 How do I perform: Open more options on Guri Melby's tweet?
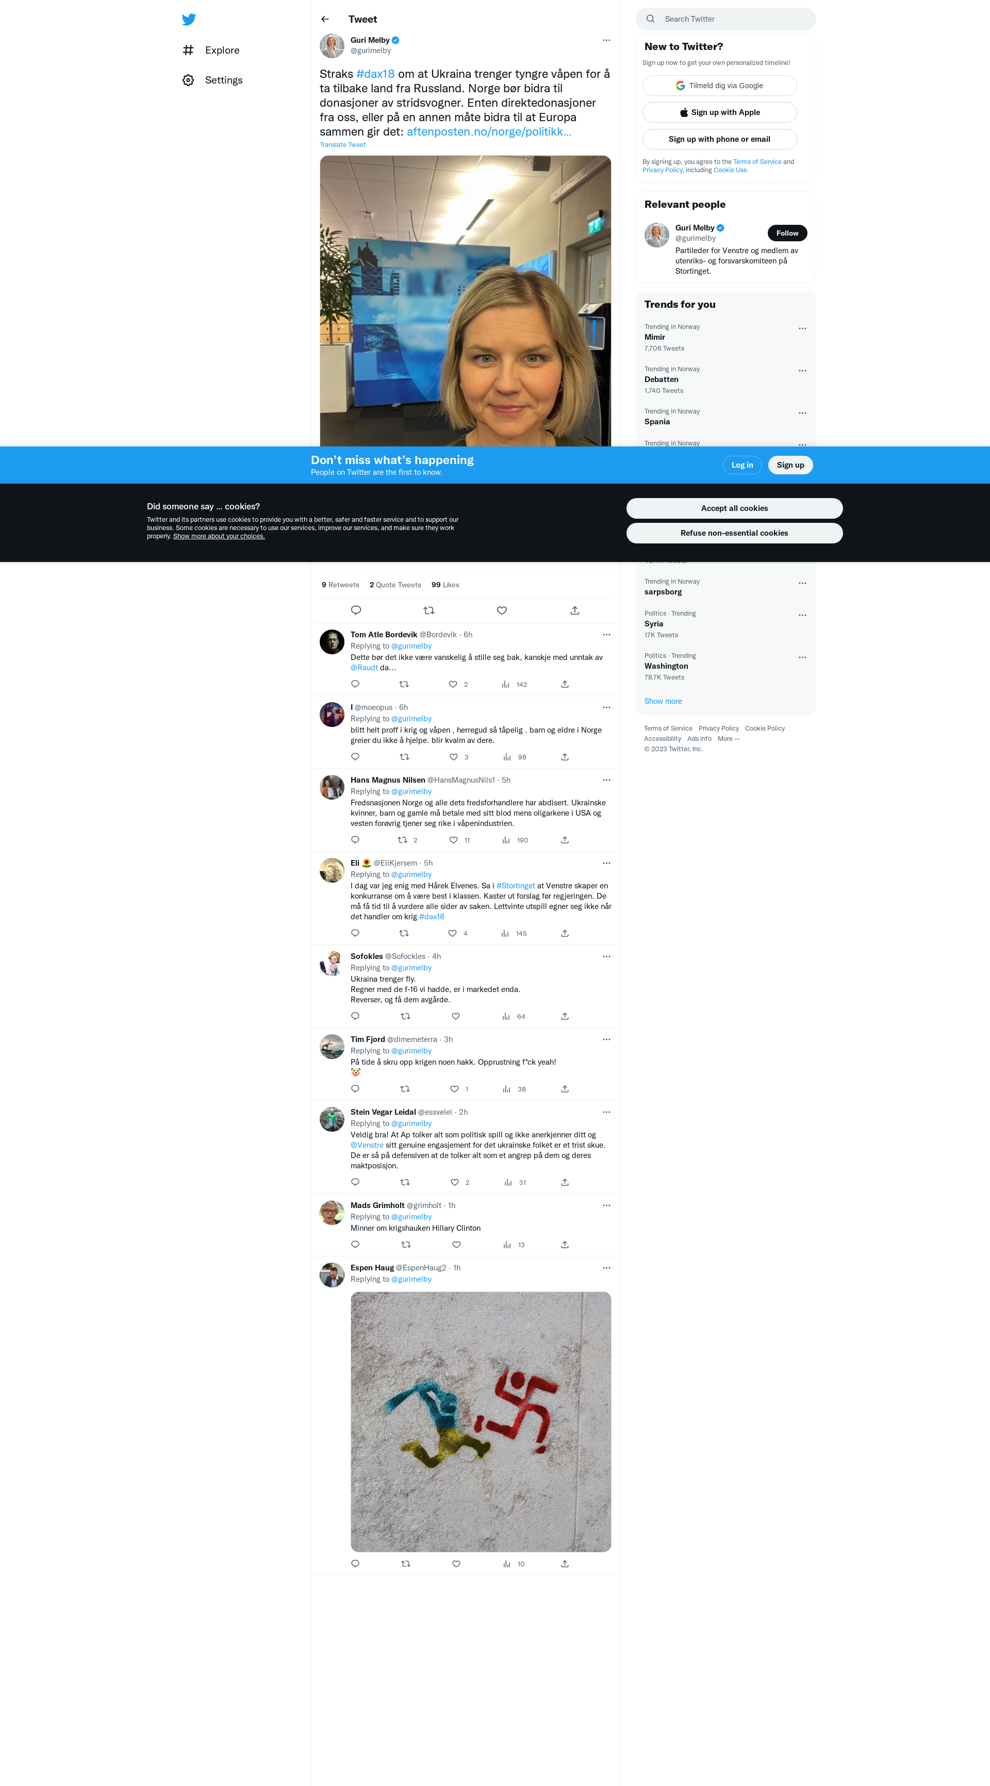606,40
